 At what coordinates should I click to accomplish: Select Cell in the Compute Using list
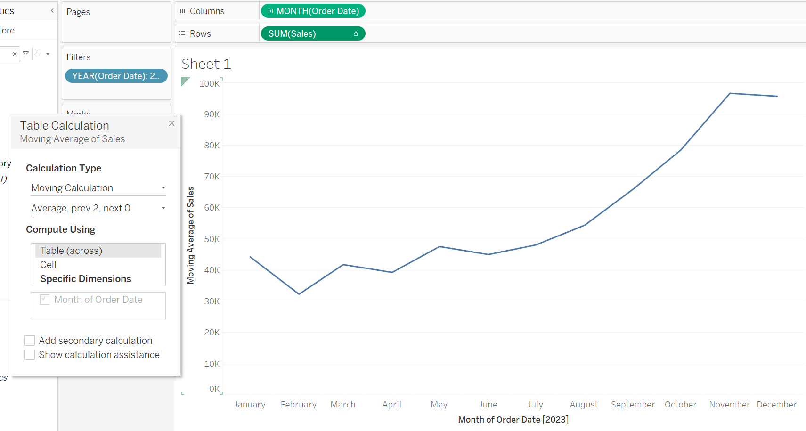pos(48,264)
